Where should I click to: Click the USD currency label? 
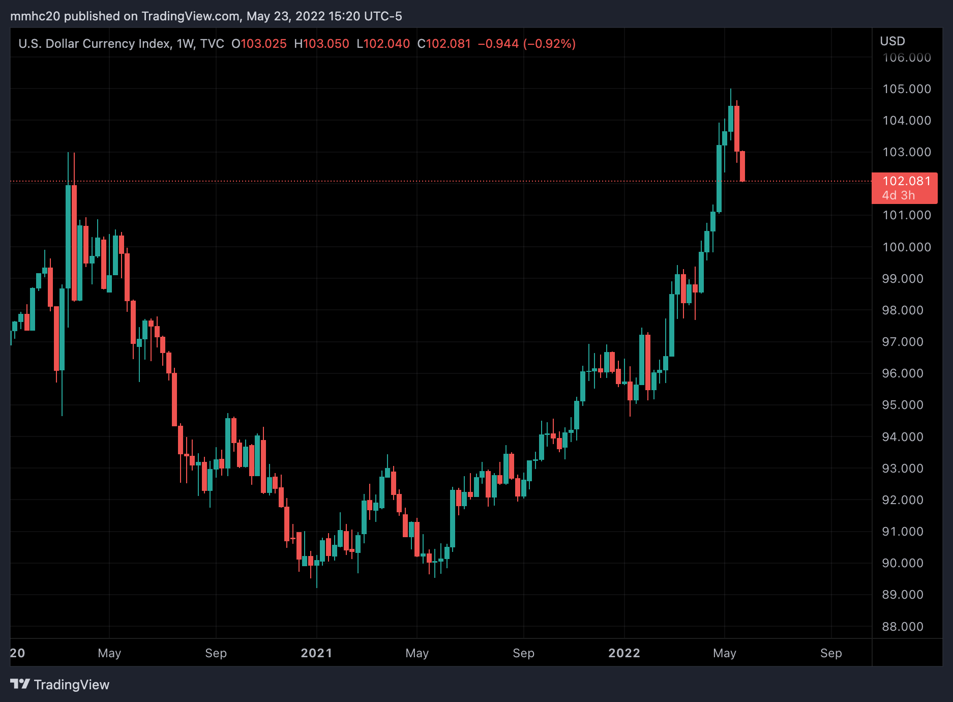click(892, 41)
